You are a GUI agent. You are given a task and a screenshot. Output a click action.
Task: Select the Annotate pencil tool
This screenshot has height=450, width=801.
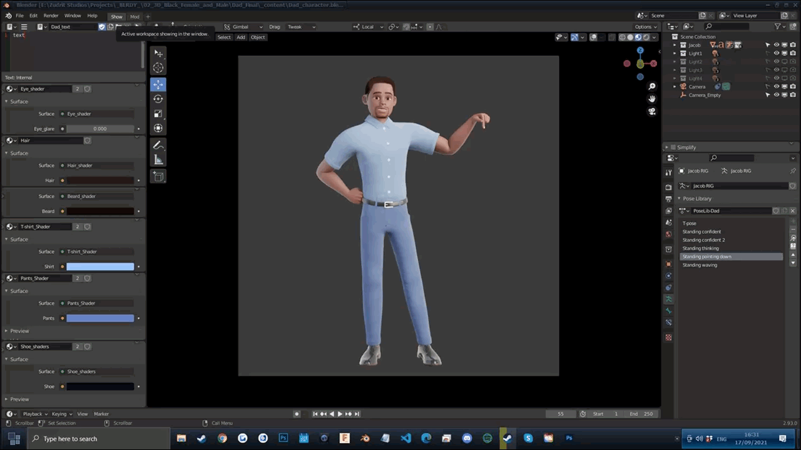click(x=158, y=145)
